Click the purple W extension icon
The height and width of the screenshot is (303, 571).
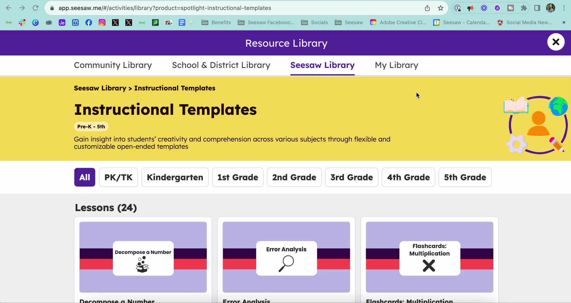pyautogui.click(x=497, y=8)
